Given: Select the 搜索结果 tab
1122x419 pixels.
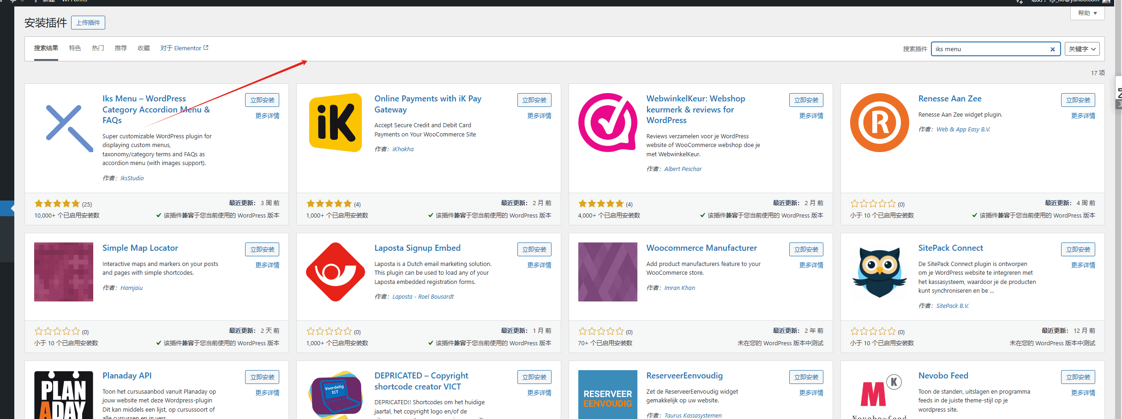Looking at the screenshot, I should pos(46,48).
